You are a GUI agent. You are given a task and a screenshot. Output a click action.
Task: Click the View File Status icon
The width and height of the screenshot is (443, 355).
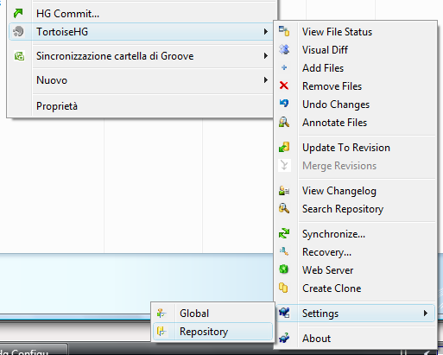(x=284, y=31)
